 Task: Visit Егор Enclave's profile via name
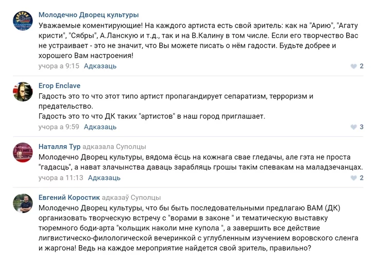coord(59,86)
